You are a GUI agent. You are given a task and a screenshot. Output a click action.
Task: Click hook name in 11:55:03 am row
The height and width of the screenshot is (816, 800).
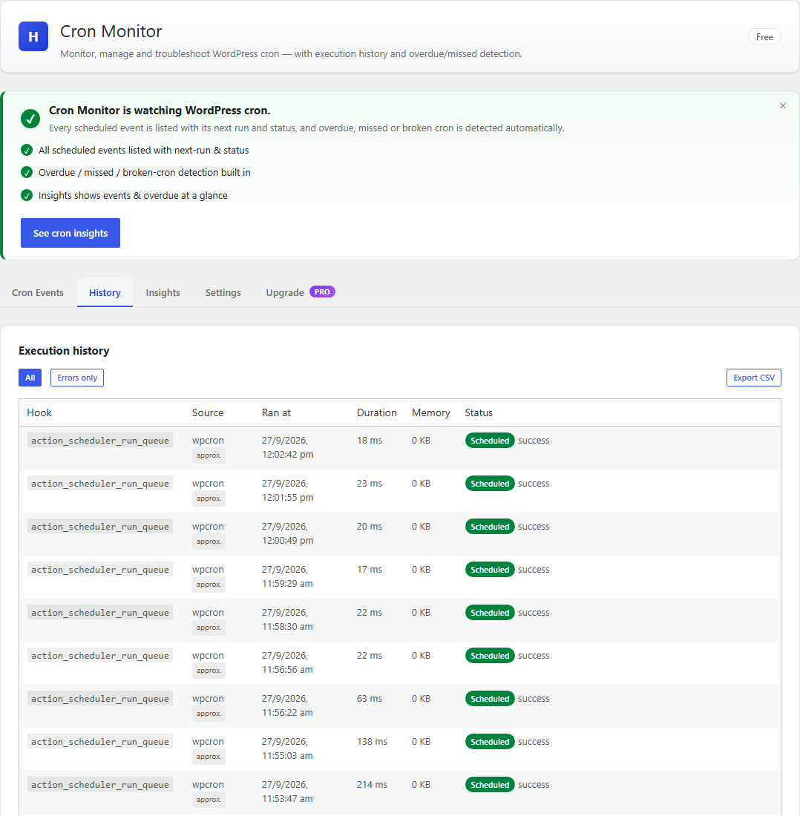[x=100, y=742]
